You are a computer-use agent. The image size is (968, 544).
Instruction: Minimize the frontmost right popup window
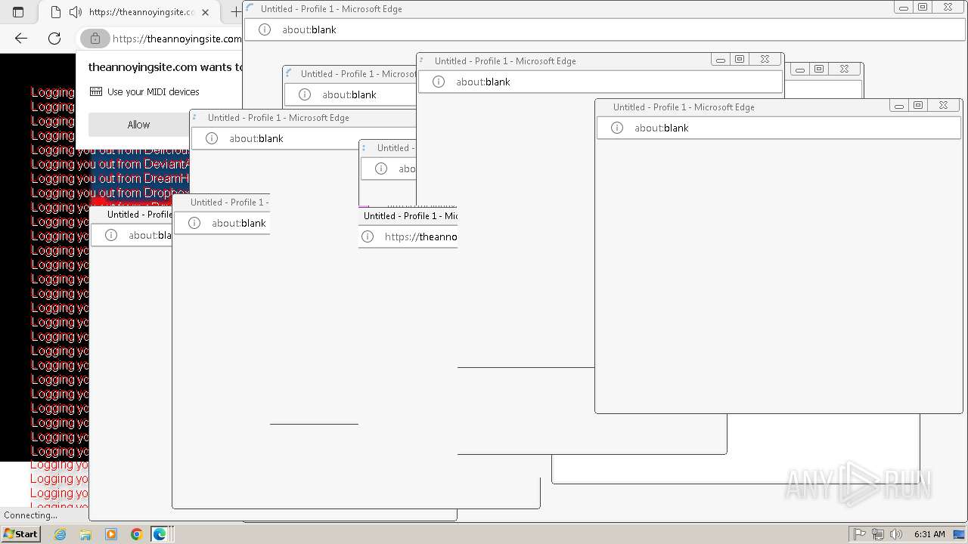pos(899,106)
